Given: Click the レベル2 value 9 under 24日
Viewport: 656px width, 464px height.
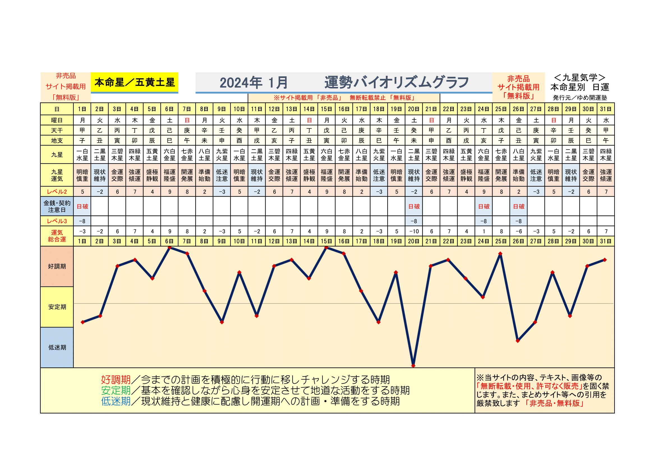Looking at the screenshot, I should [x=484, y=192].
